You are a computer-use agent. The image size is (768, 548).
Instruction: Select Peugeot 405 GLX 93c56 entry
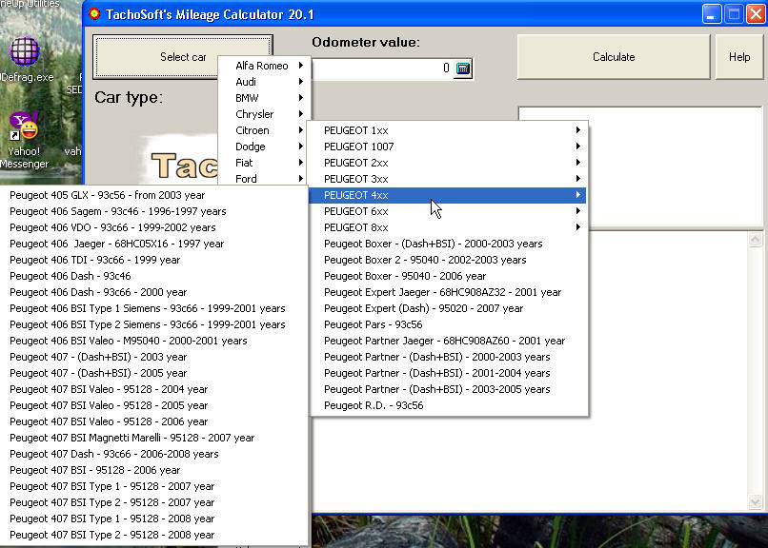point(153,195)
